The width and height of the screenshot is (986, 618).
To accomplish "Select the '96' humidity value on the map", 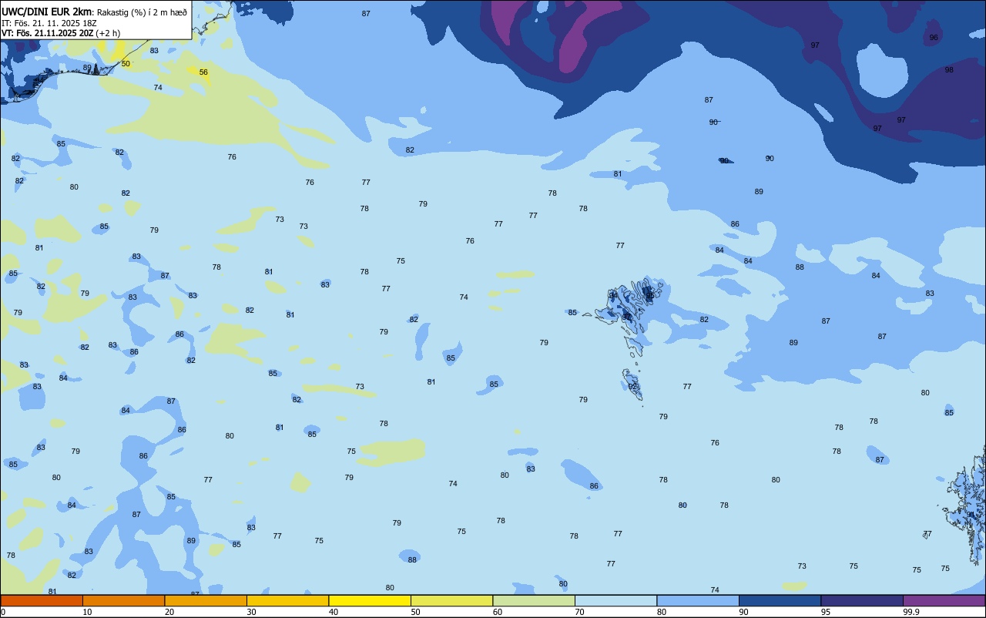I will pos(934,37).
